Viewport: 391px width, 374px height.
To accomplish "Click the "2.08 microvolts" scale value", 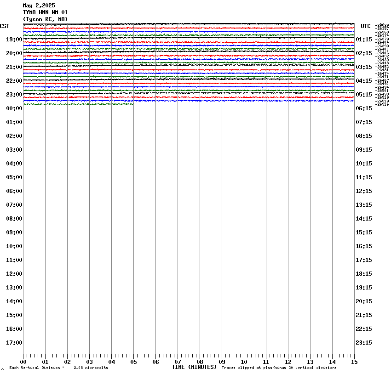I will pyautogui.click(x=91, y=368).
